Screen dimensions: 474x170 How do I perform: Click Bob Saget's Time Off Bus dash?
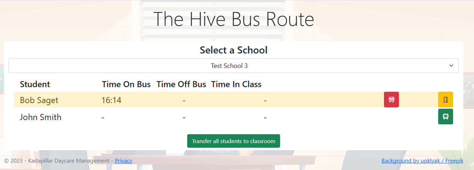[184, 100]
